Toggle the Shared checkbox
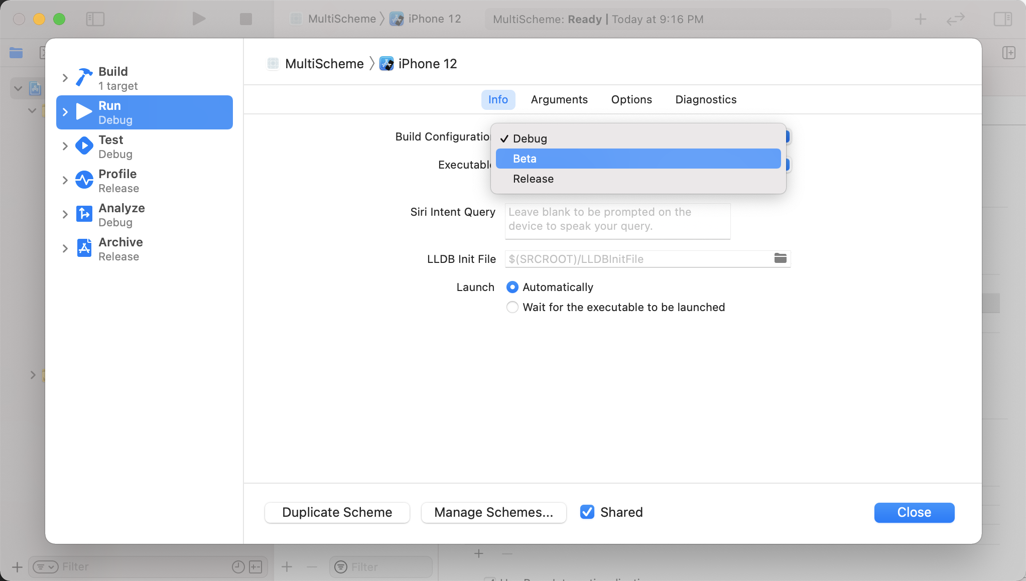Screen dimensions: 1026x581 point(587,512)
